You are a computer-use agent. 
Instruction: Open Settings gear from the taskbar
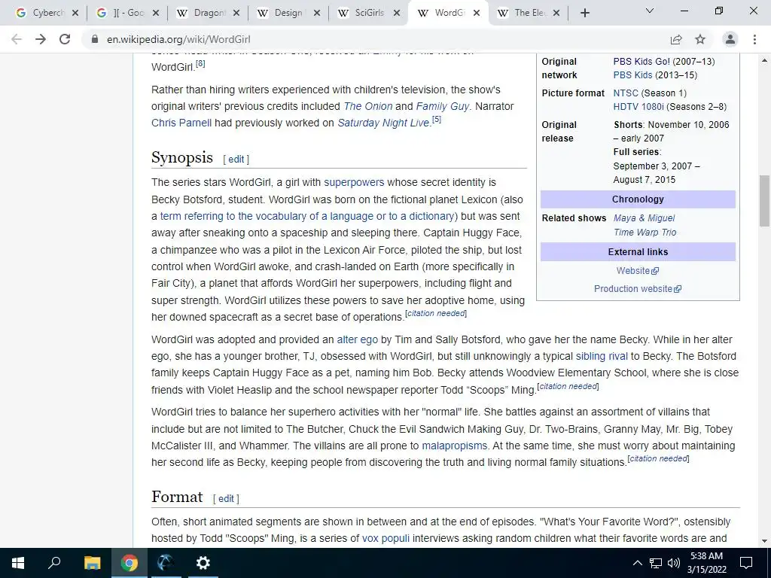[x=203, y=563]
